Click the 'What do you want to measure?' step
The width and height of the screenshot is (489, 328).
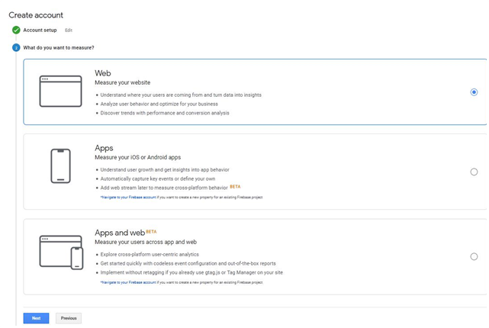pos(59,47)
